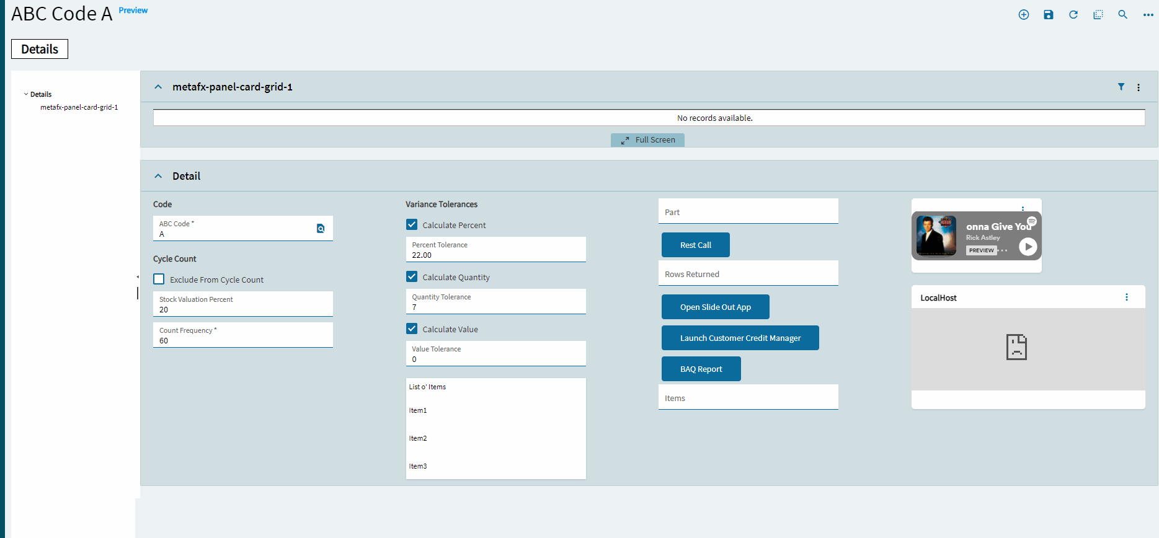1159x538 pixels.
Task: Uncheck the Calculate Value checkbox
Action: [x=412, y=329]
